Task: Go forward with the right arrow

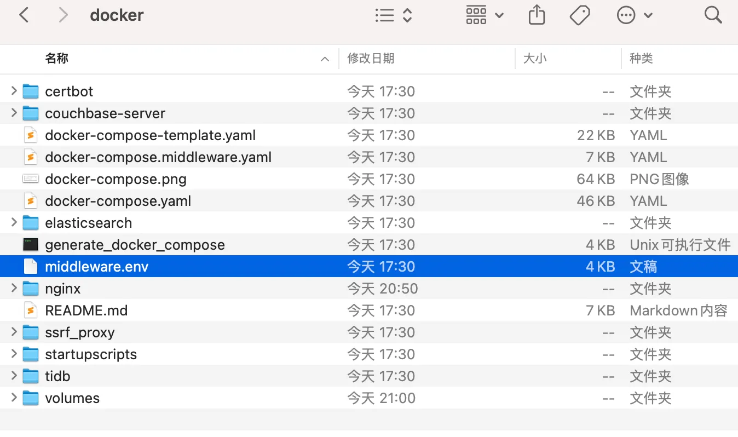Action: pyautogui.click(x=63, y=15)
